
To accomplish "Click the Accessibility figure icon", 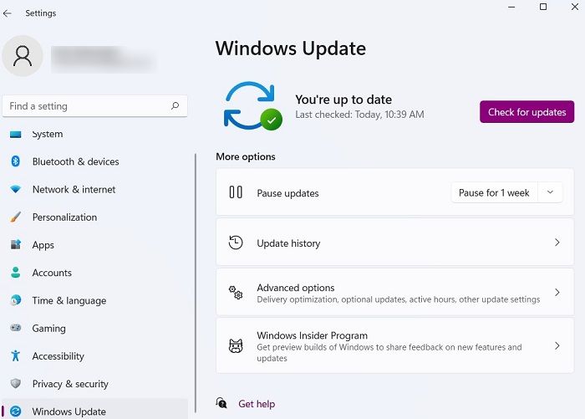I will 15,355.
